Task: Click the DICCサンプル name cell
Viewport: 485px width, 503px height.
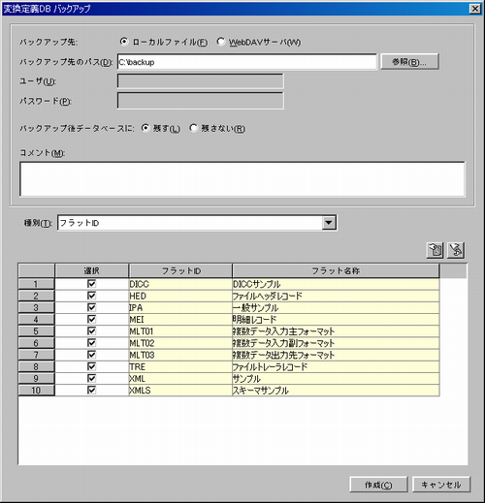Action: 336,284
